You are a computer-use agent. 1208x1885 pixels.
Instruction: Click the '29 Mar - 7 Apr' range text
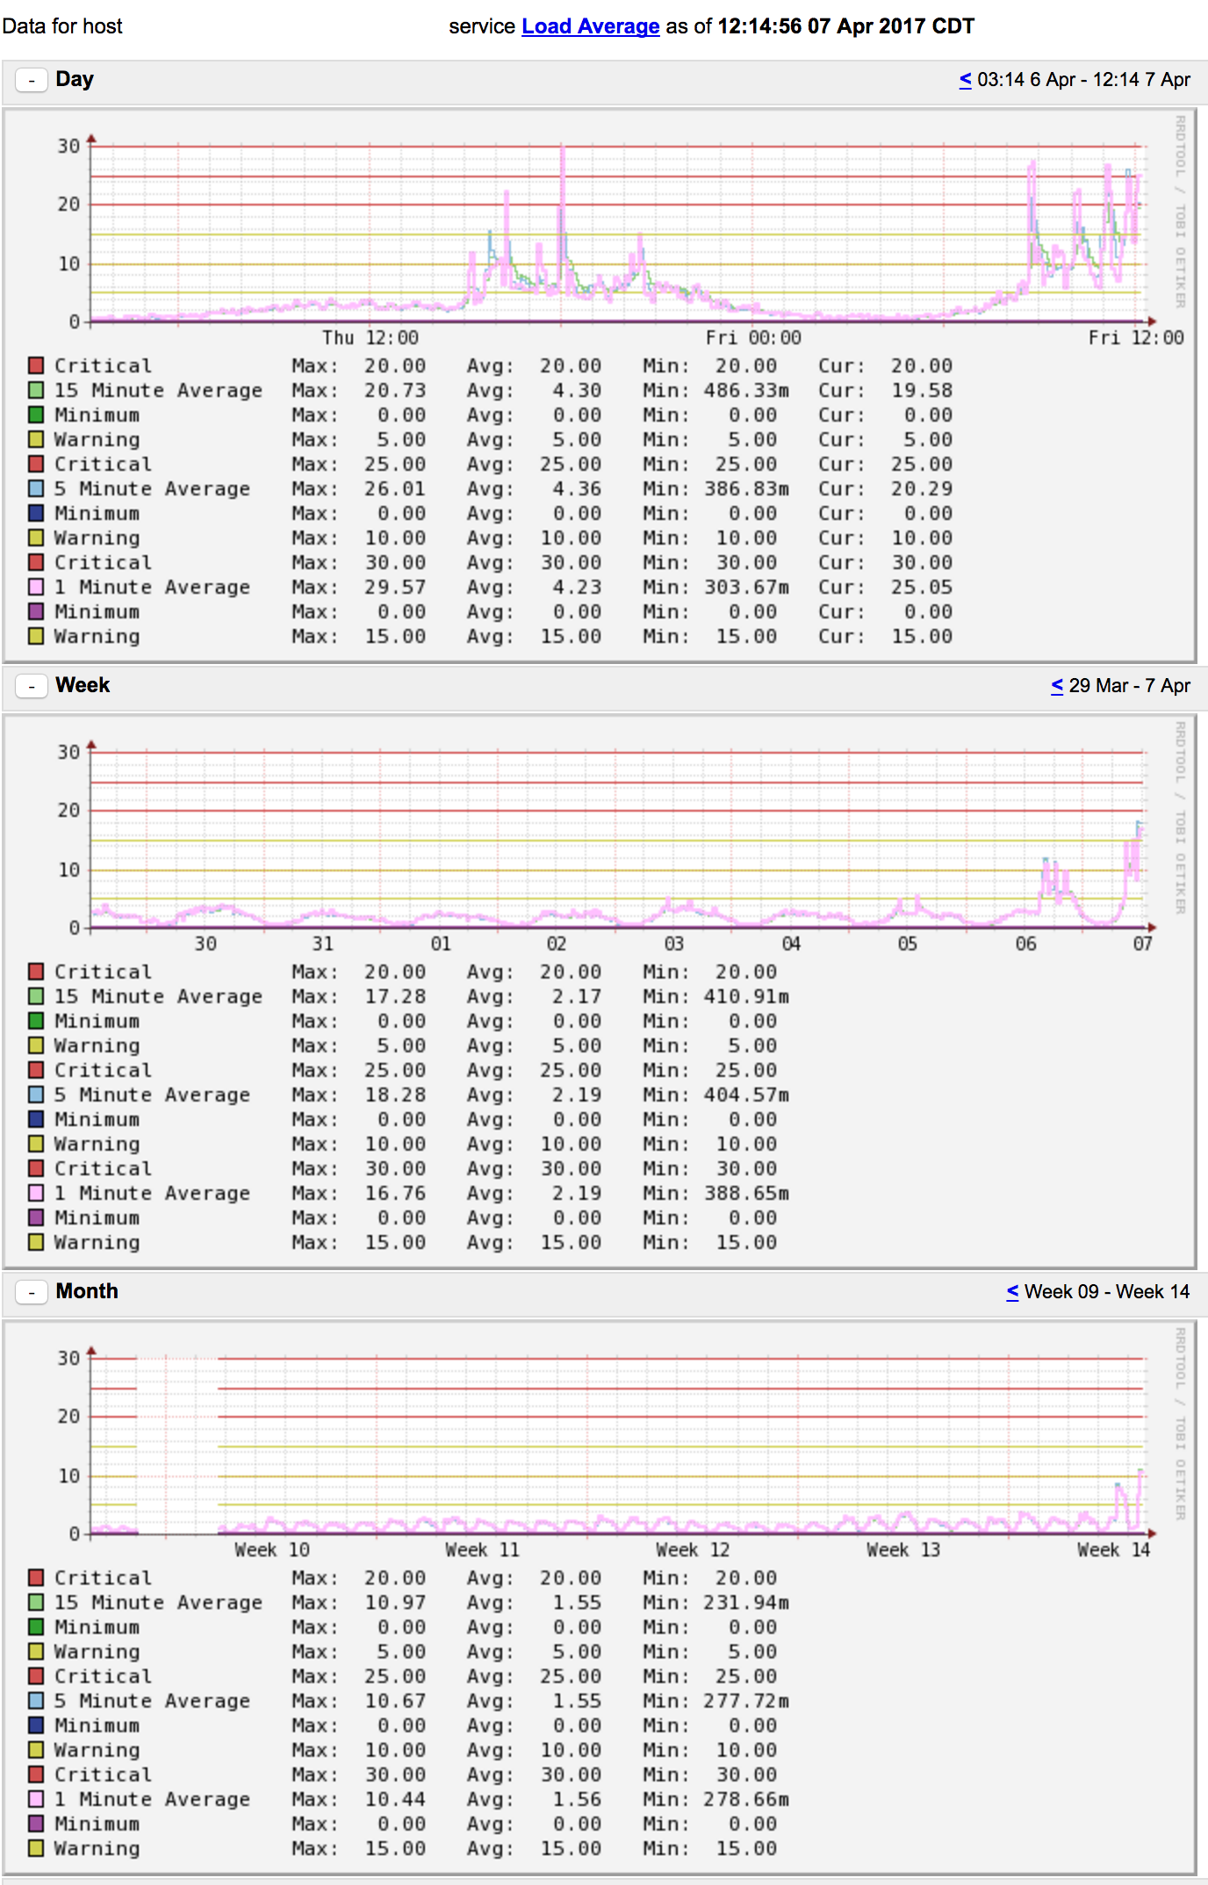pos(1130,686)
